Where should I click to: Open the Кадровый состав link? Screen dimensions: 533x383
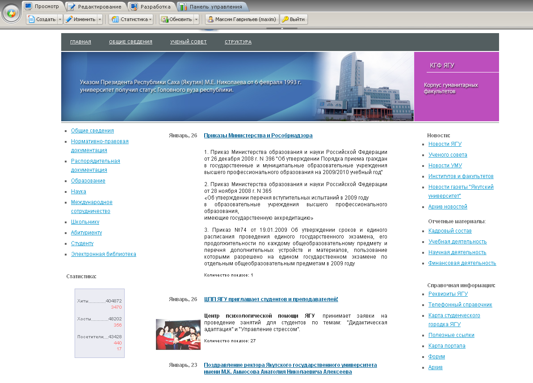click(450, 231)
